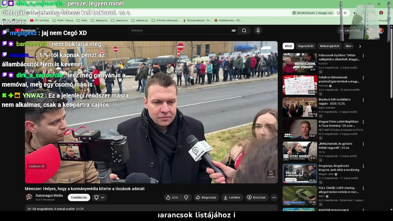The height and width of the screenshot is (221, 393).
Task: Click the Megosztás share button
Action: [x=206, y=197]
